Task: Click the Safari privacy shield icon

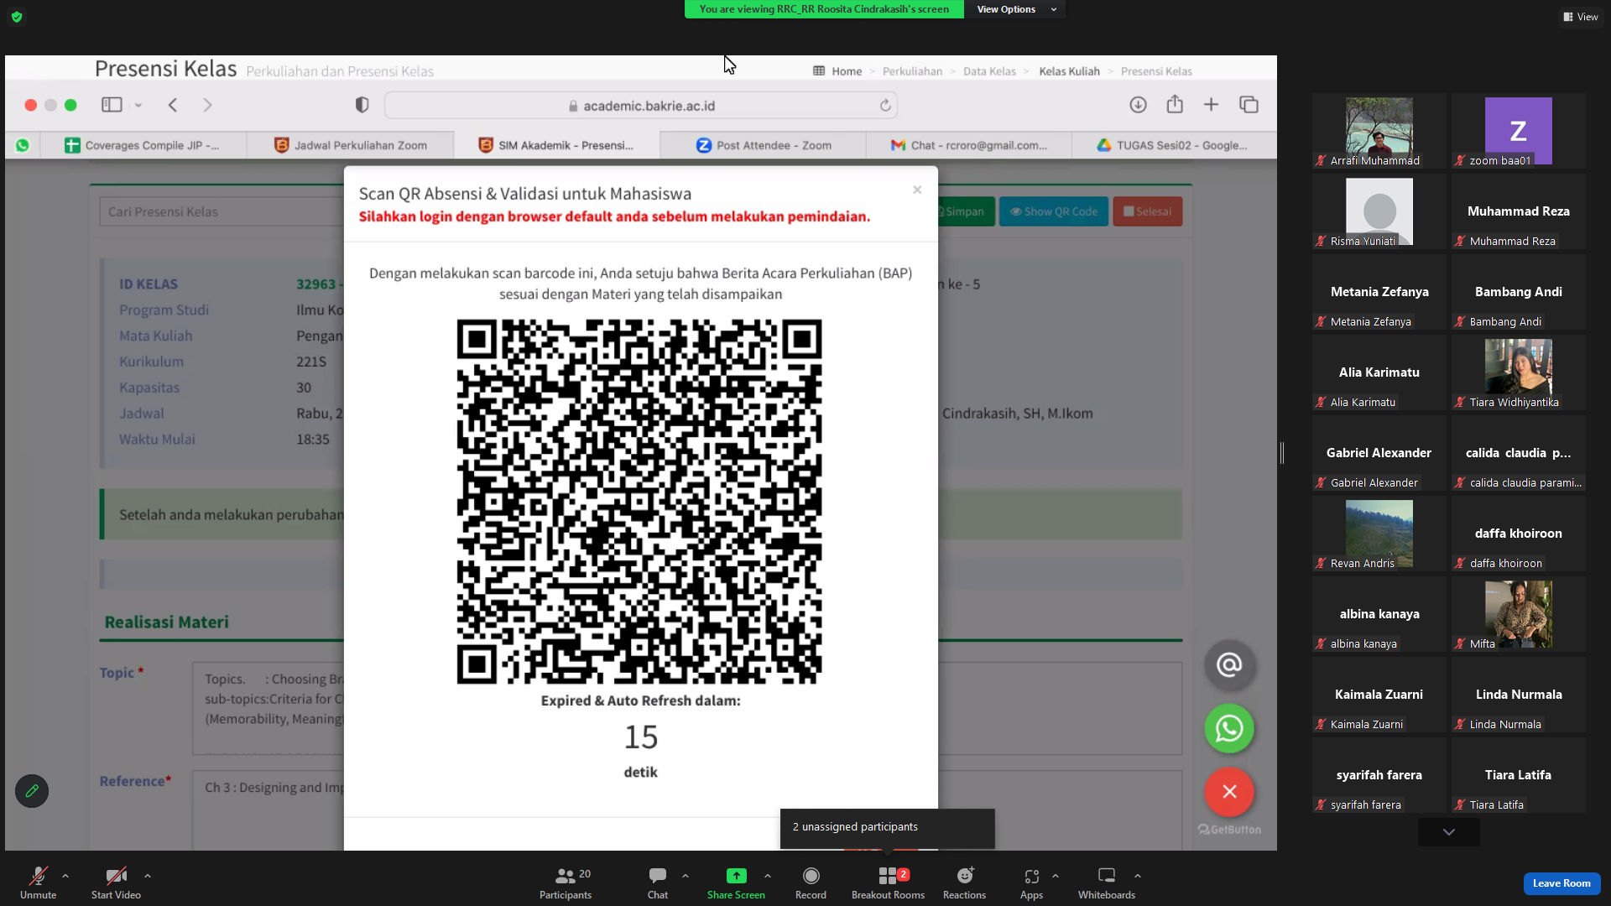Action: (x=362, y=105)
